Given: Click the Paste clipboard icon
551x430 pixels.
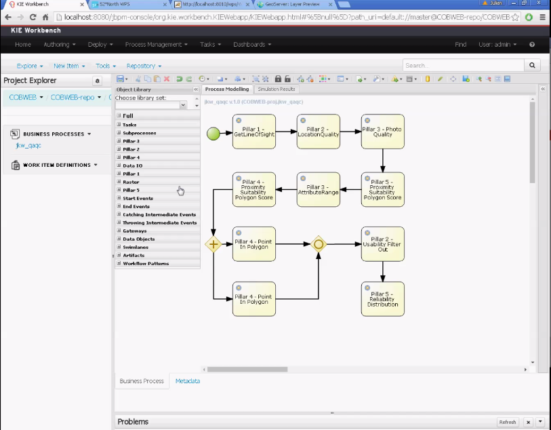Looking at the screenshot, I should click(x=157, y=79).
